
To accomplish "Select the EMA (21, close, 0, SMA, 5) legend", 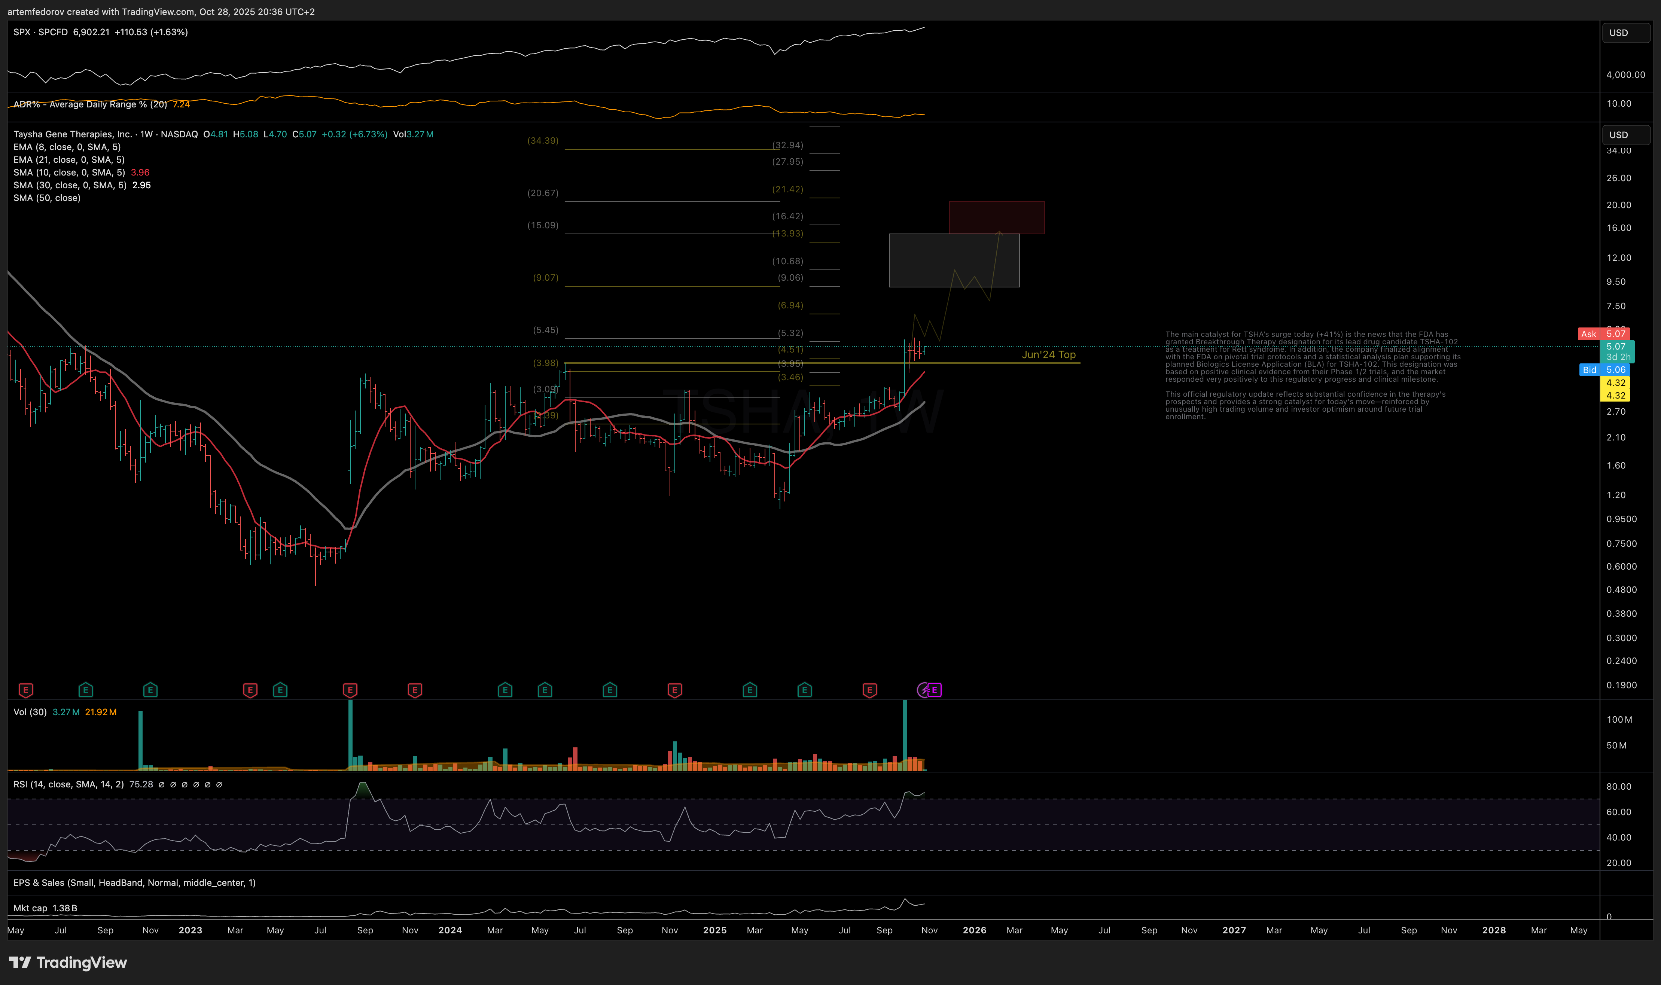I will tap(69, 159).
